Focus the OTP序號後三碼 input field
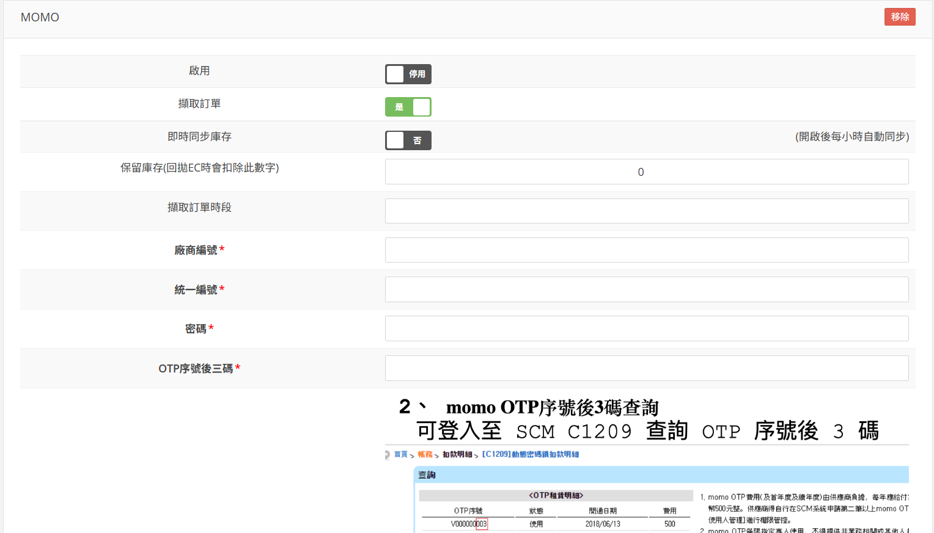Image resolution: width=934 pixels, height=533 pixels. click(x=646, y=368)
